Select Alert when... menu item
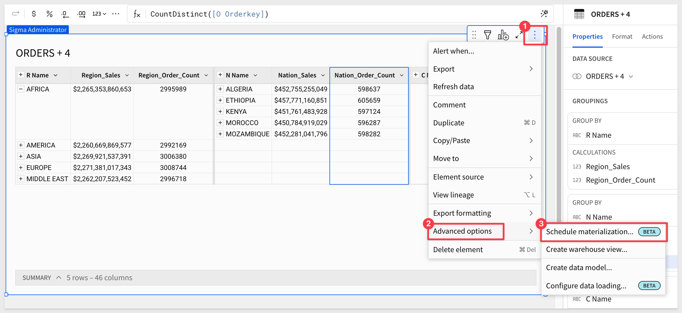Viewport: 682px width, 313px height. pyautogui.click(x=485, y=51)
